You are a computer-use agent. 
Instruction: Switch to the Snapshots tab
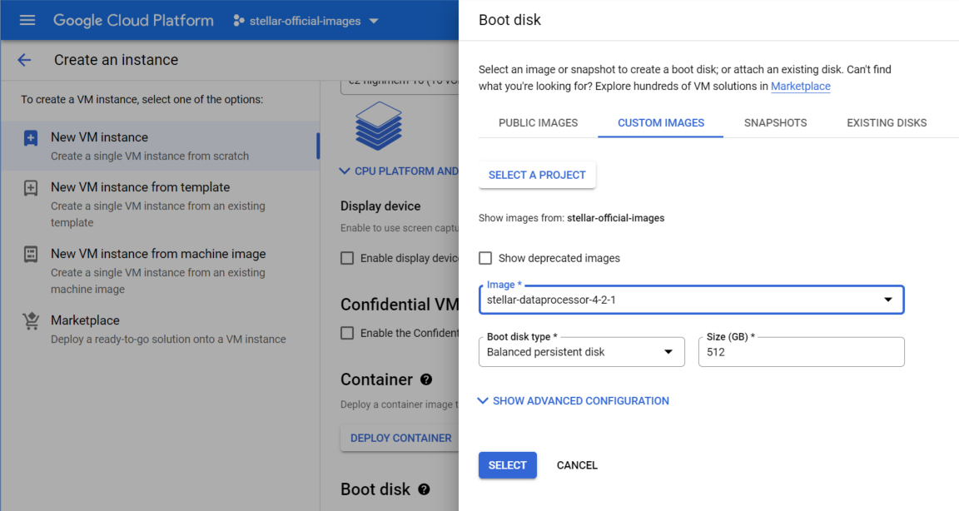click(775, 122)
